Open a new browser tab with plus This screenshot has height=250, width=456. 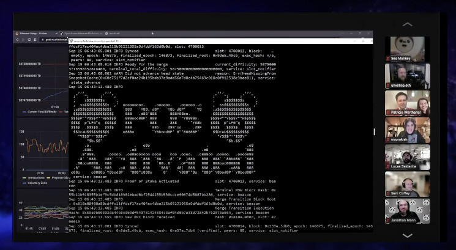tap(152, 34)
